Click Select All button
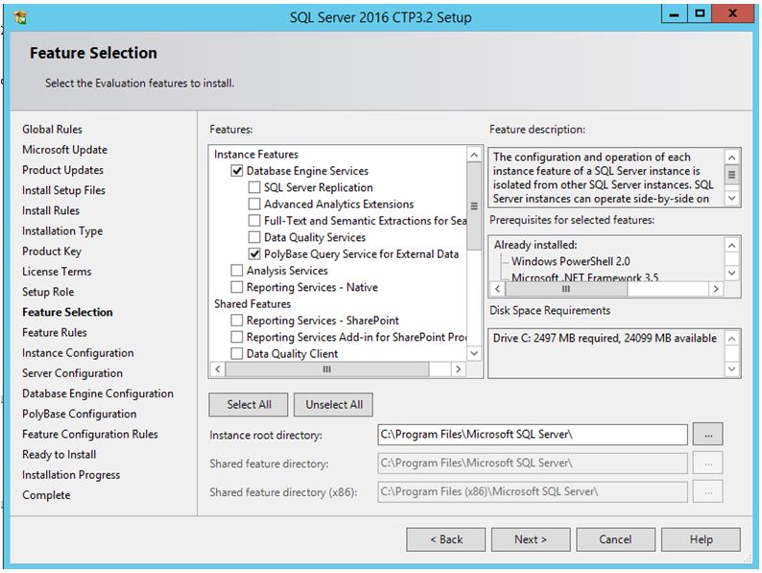 pyautogui.click(x=249, y=405)
